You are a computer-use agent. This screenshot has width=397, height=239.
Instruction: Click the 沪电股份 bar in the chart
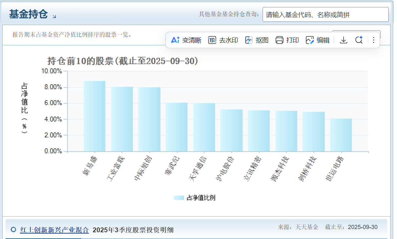point(231,130)
